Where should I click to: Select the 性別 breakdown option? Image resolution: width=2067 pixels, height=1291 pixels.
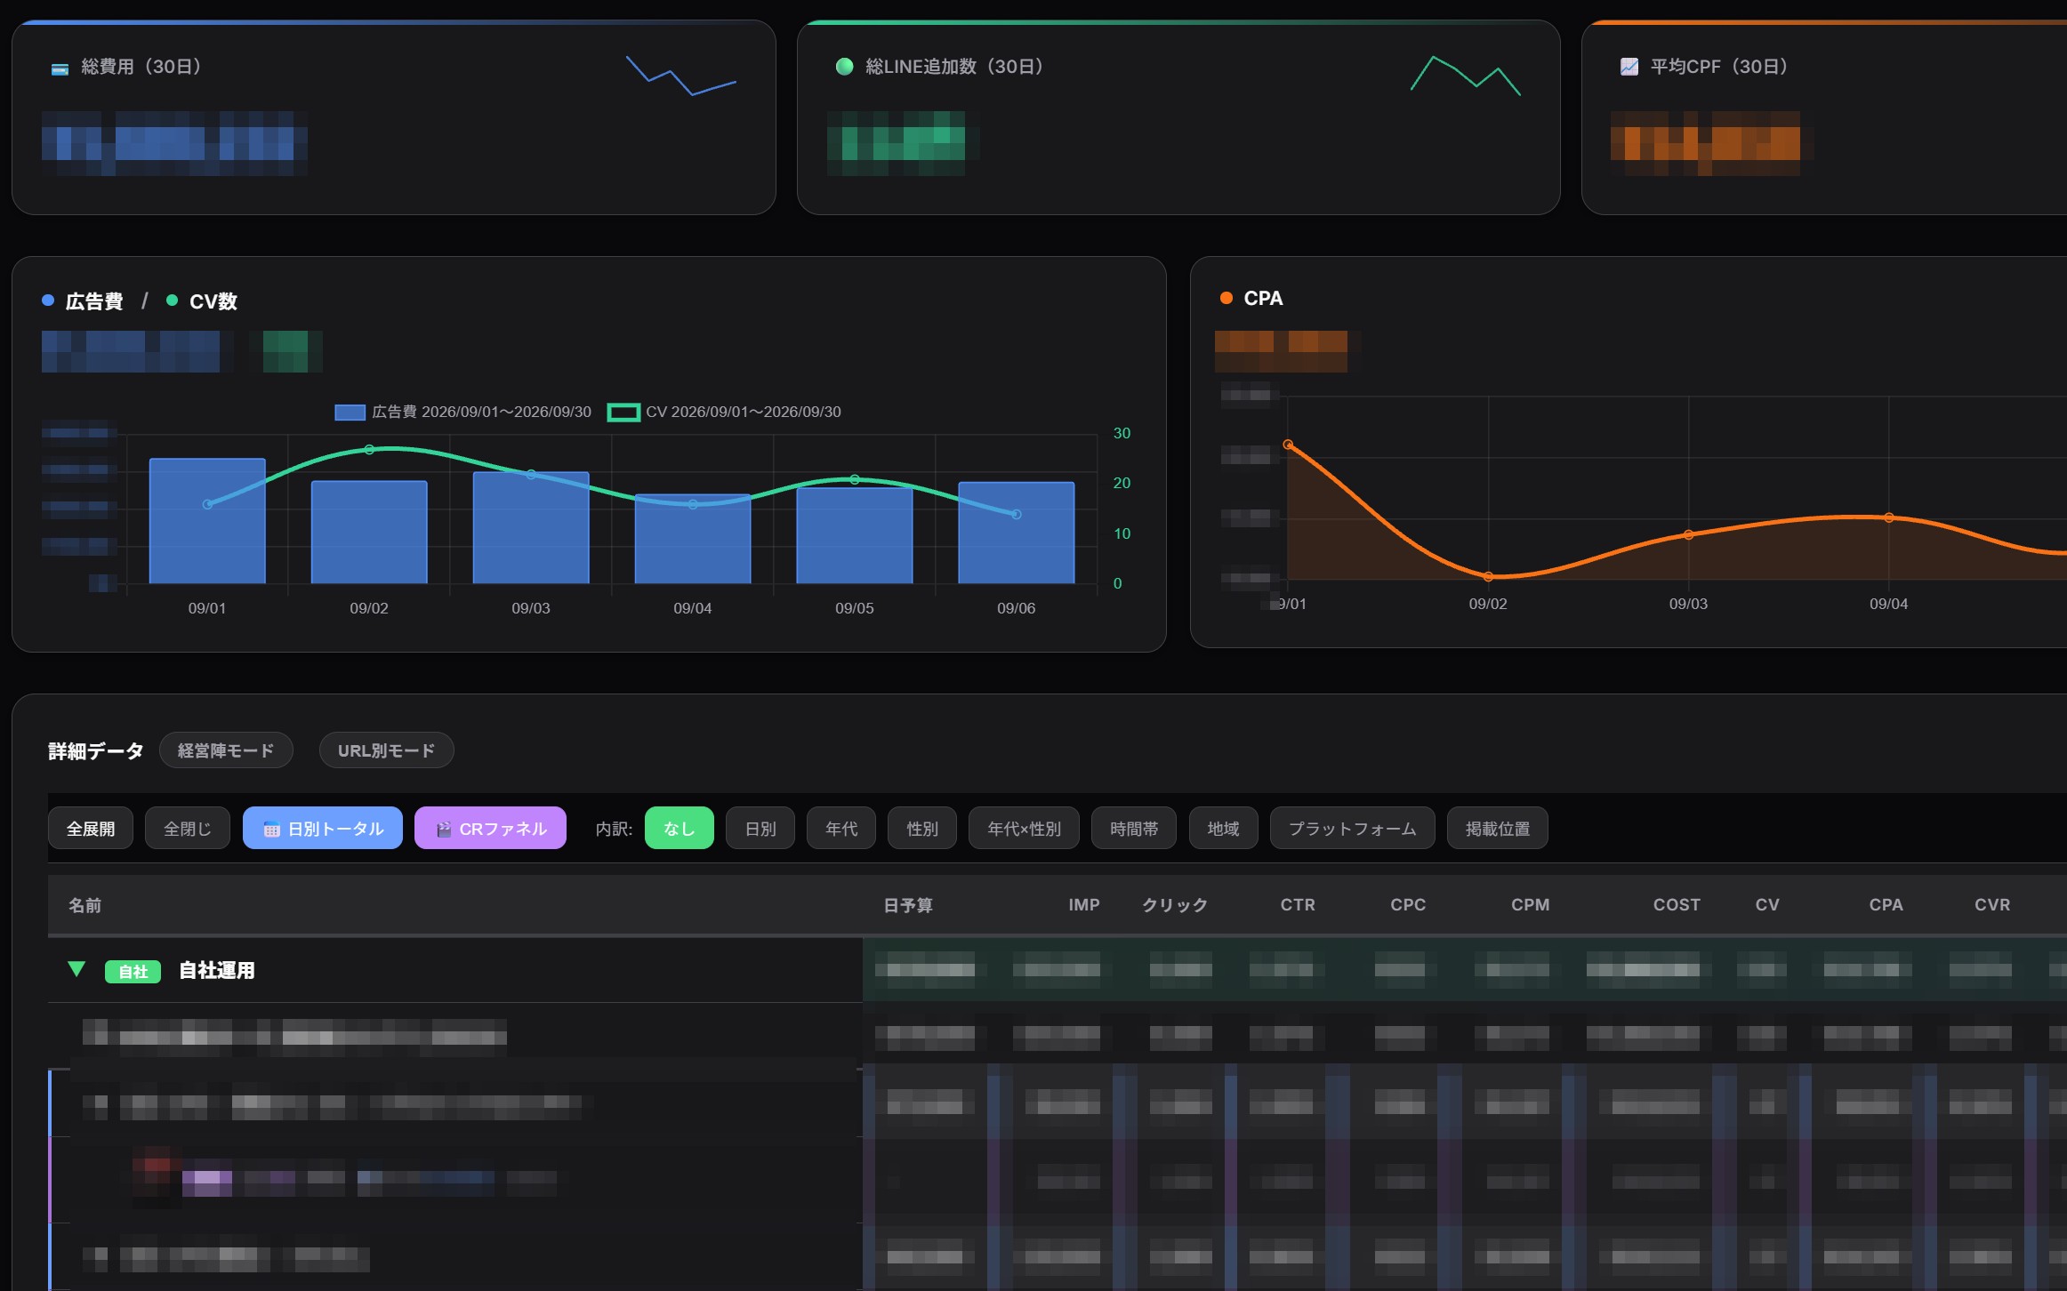[922, 829]
